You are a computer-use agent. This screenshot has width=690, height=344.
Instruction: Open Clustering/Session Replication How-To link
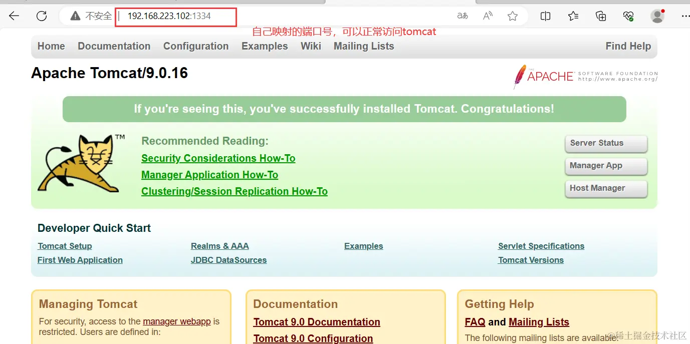click(235, 191)
